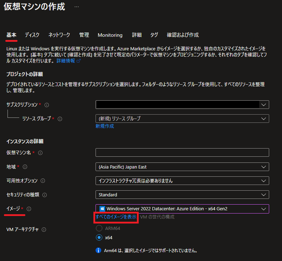Click the Windows logo in image dropdown

click(102, 209)
